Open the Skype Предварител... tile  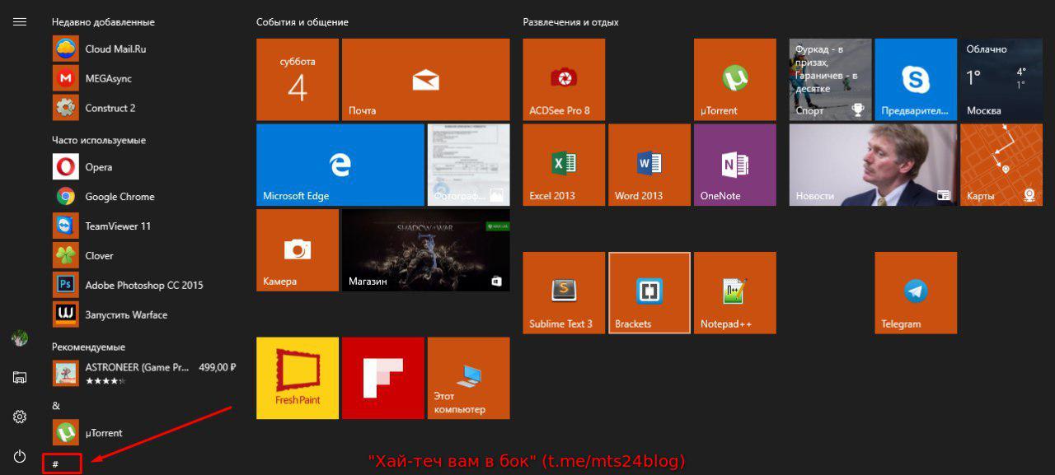916,80
